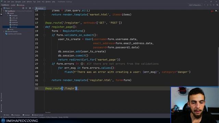Open the Terminal tool window
Viewport: 219px width, 123px height.
(x=26, y=115)
